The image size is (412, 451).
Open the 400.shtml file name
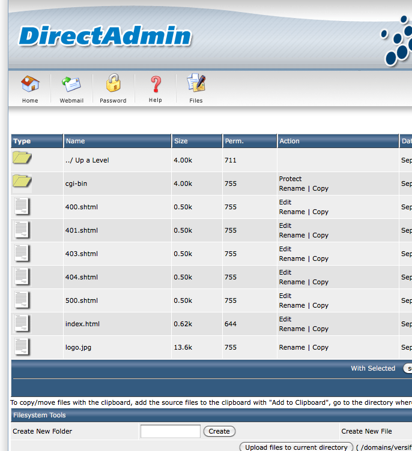pos(82,207)
